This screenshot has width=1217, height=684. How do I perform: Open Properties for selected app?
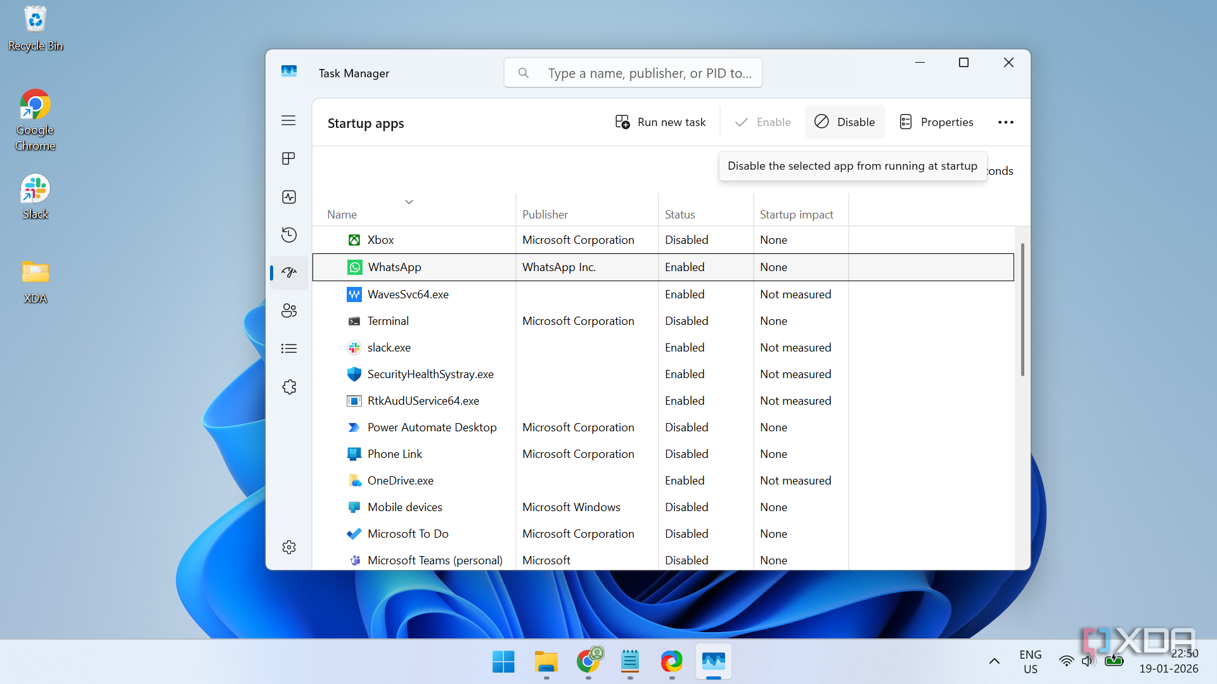click(x=936, y=122)
